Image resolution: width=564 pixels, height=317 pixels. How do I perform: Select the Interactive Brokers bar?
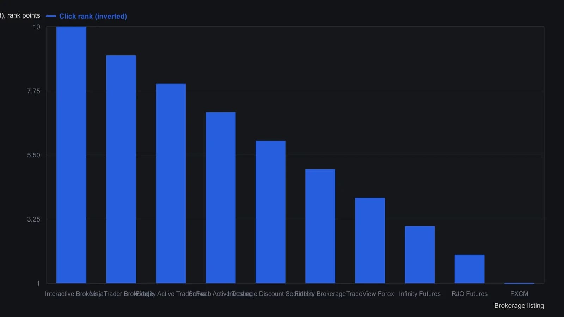tap(71, 155)
